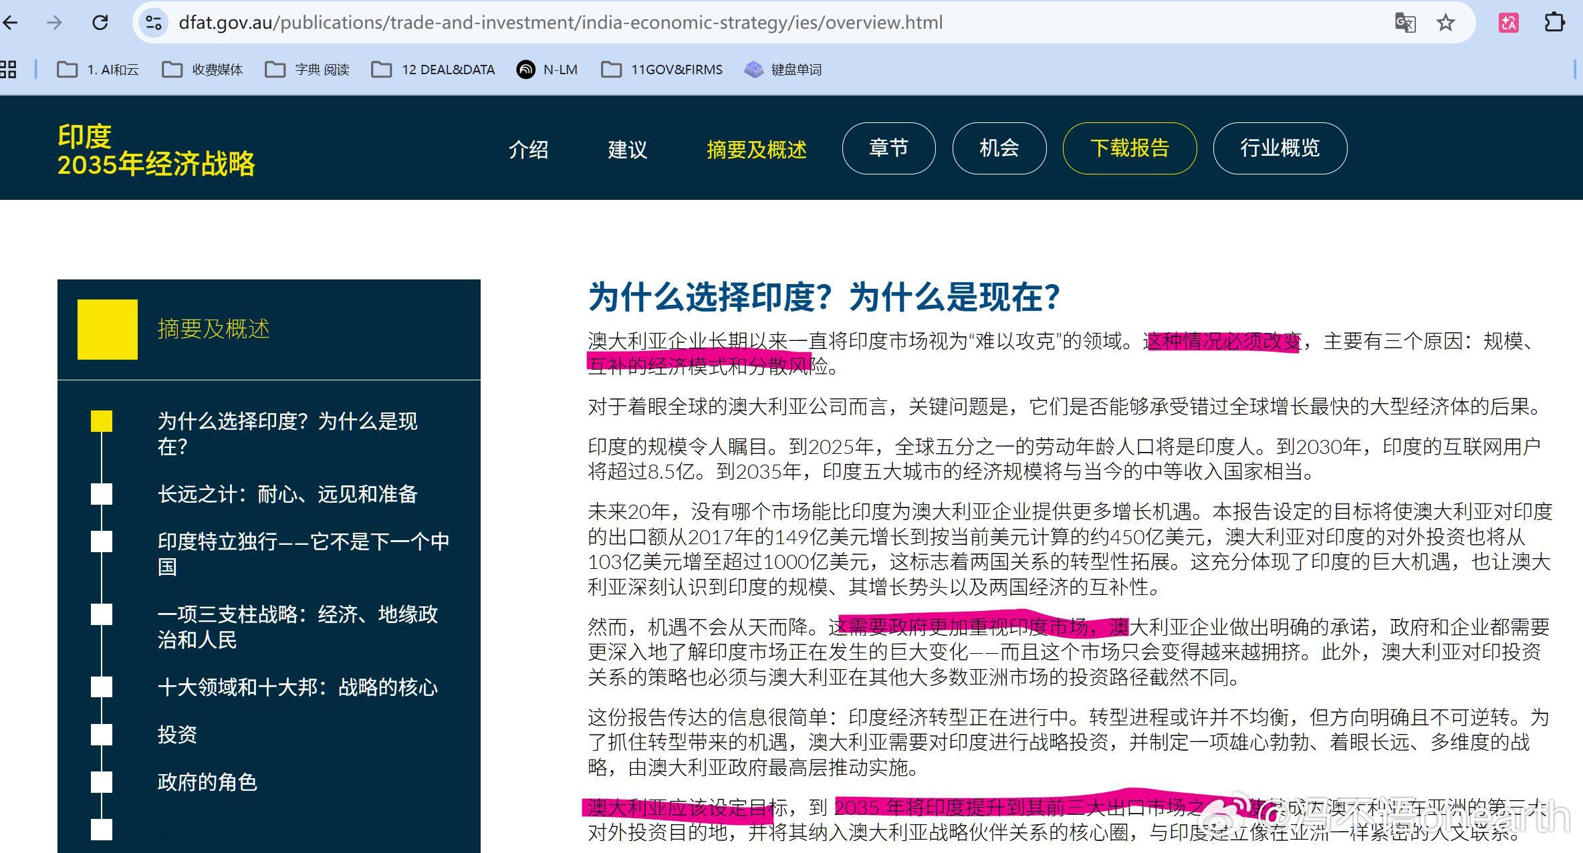Bookmark this page with the star icon
This screenshot has width=1583, height=853.
tap(1446, 22)
